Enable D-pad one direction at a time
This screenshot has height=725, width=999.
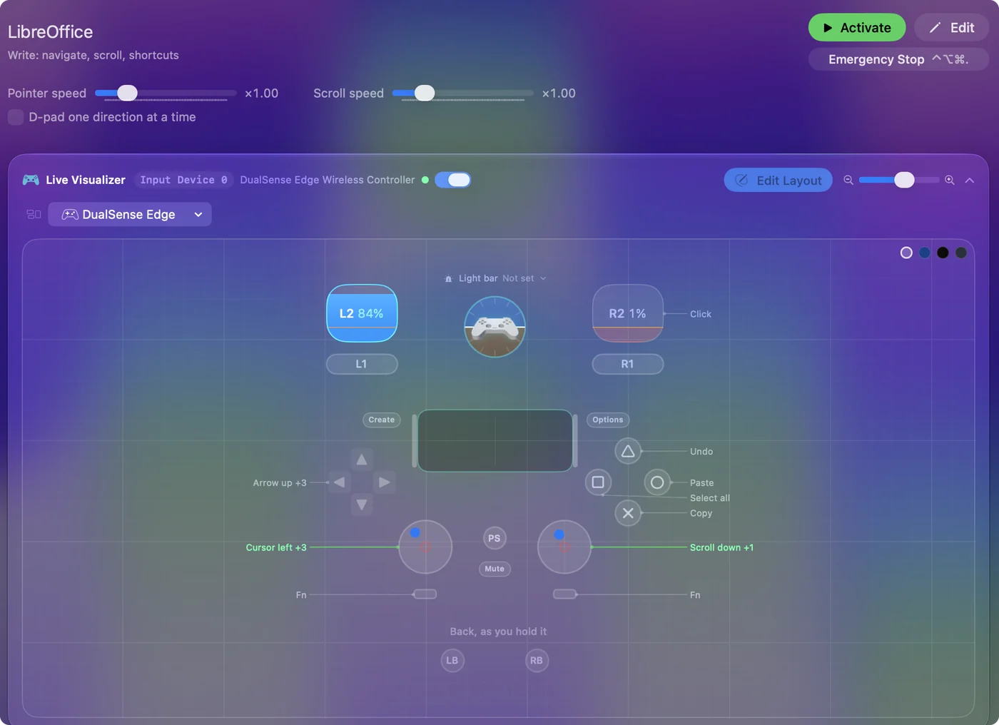pyautogui.click(x=16, y=117)
